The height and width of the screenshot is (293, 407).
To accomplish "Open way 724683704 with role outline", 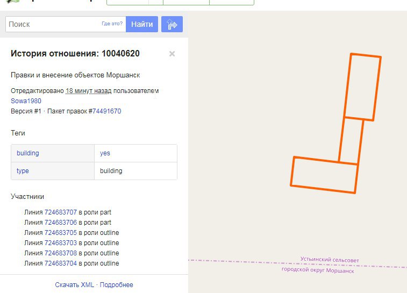I will tap(60, 263).
